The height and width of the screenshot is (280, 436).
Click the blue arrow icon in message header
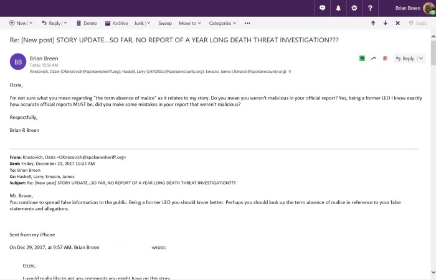pyautogui.click(x=374, y=58)
